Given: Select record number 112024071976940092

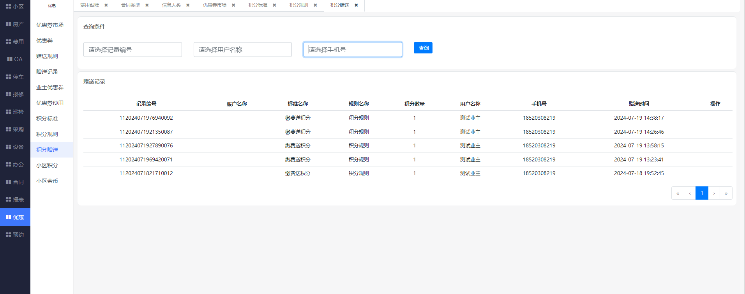Looking at the screenshot, I should (146, 118).
